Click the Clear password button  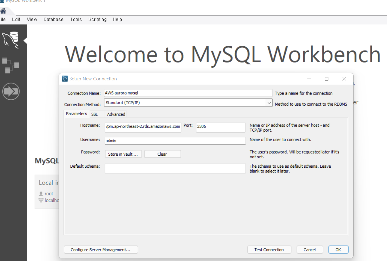pos(162,154)
